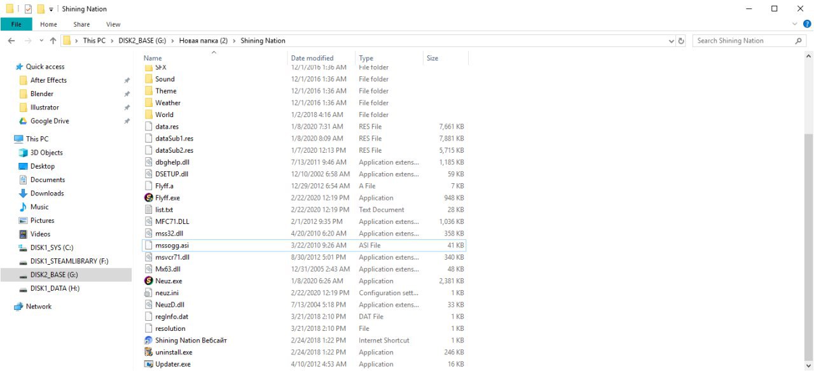Switch to the View ribbon tab
814x371 pixels.
coord(113,24)
